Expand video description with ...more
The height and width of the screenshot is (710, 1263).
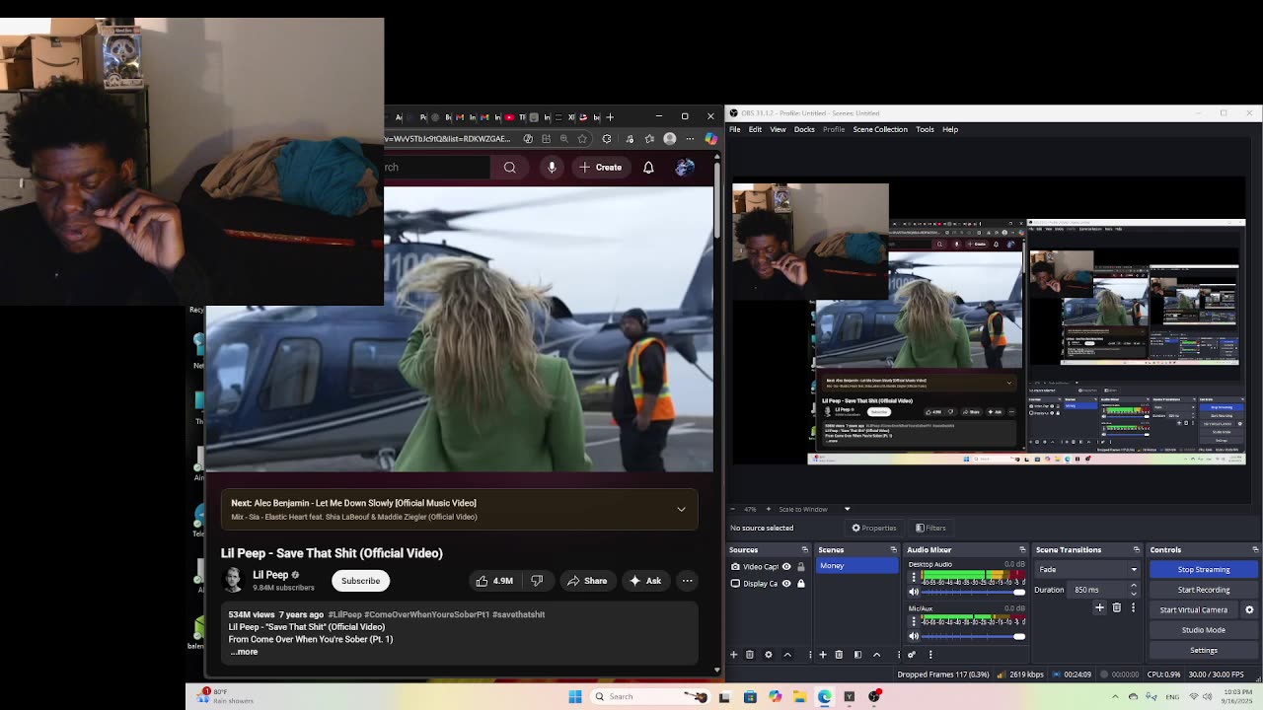tap(244, 652)
